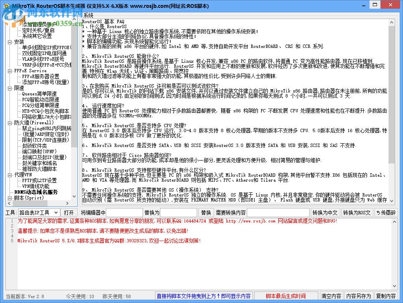Select Queues简单限速 in the sidebar

[x=41, y=93]
